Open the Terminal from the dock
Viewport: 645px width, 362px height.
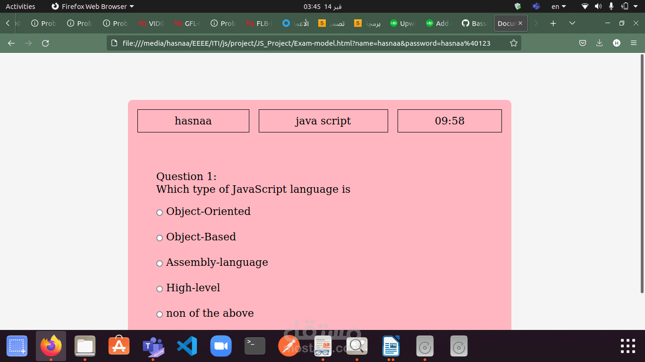click(x=255, y=346)
